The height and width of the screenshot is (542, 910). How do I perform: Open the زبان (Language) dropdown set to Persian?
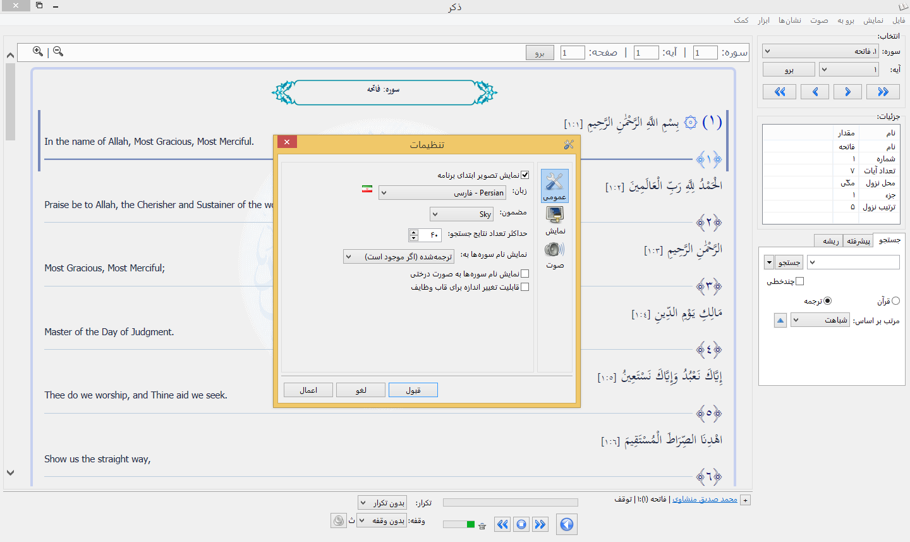coord(442,193)
